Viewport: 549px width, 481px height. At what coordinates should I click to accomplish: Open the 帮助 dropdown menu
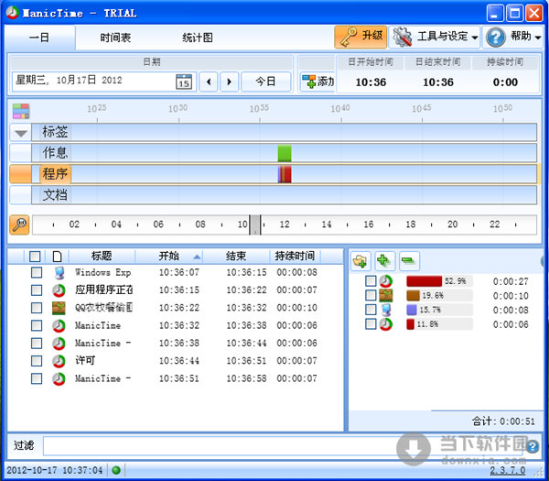tap(512, 37)
